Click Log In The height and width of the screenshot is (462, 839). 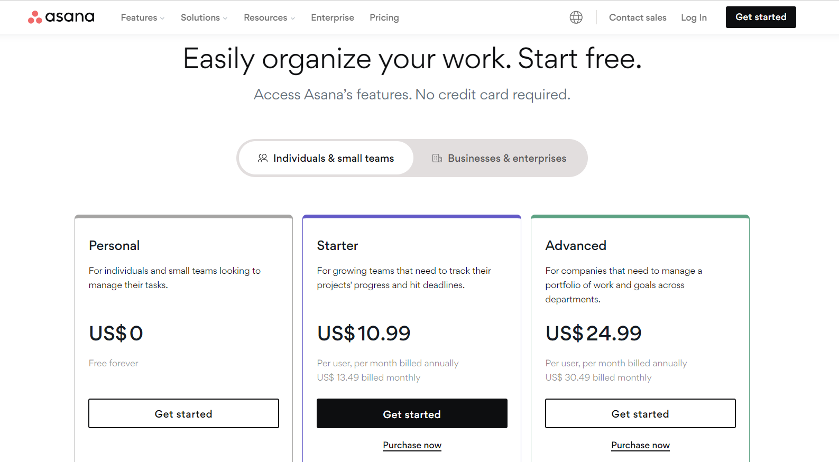[694, 17]
